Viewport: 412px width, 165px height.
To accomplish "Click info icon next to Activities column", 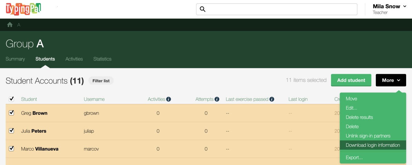I will click(169, 99).
